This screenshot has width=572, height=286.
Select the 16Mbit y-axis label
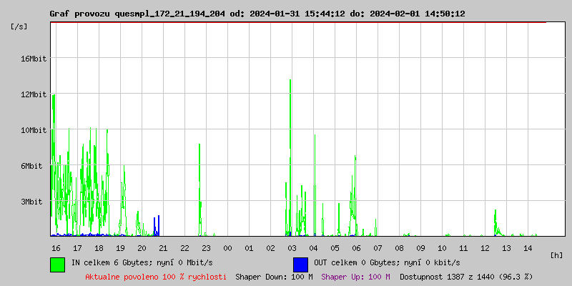coord(34,59)
